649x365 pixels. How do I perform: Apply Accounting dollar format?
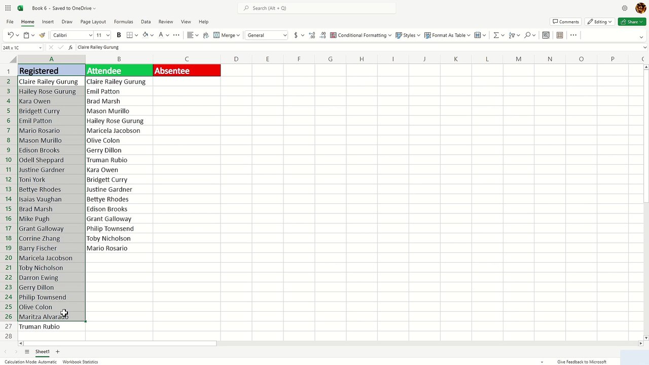(x=296, y=35)
